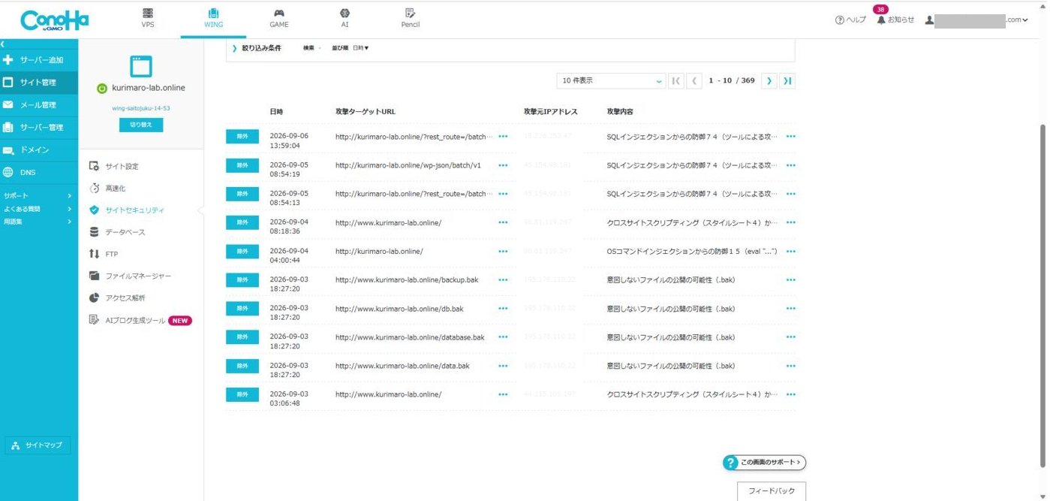This screenshot has width=1050, height=501.
Task: Open the GAME service tab
Action: click(278, 18)
